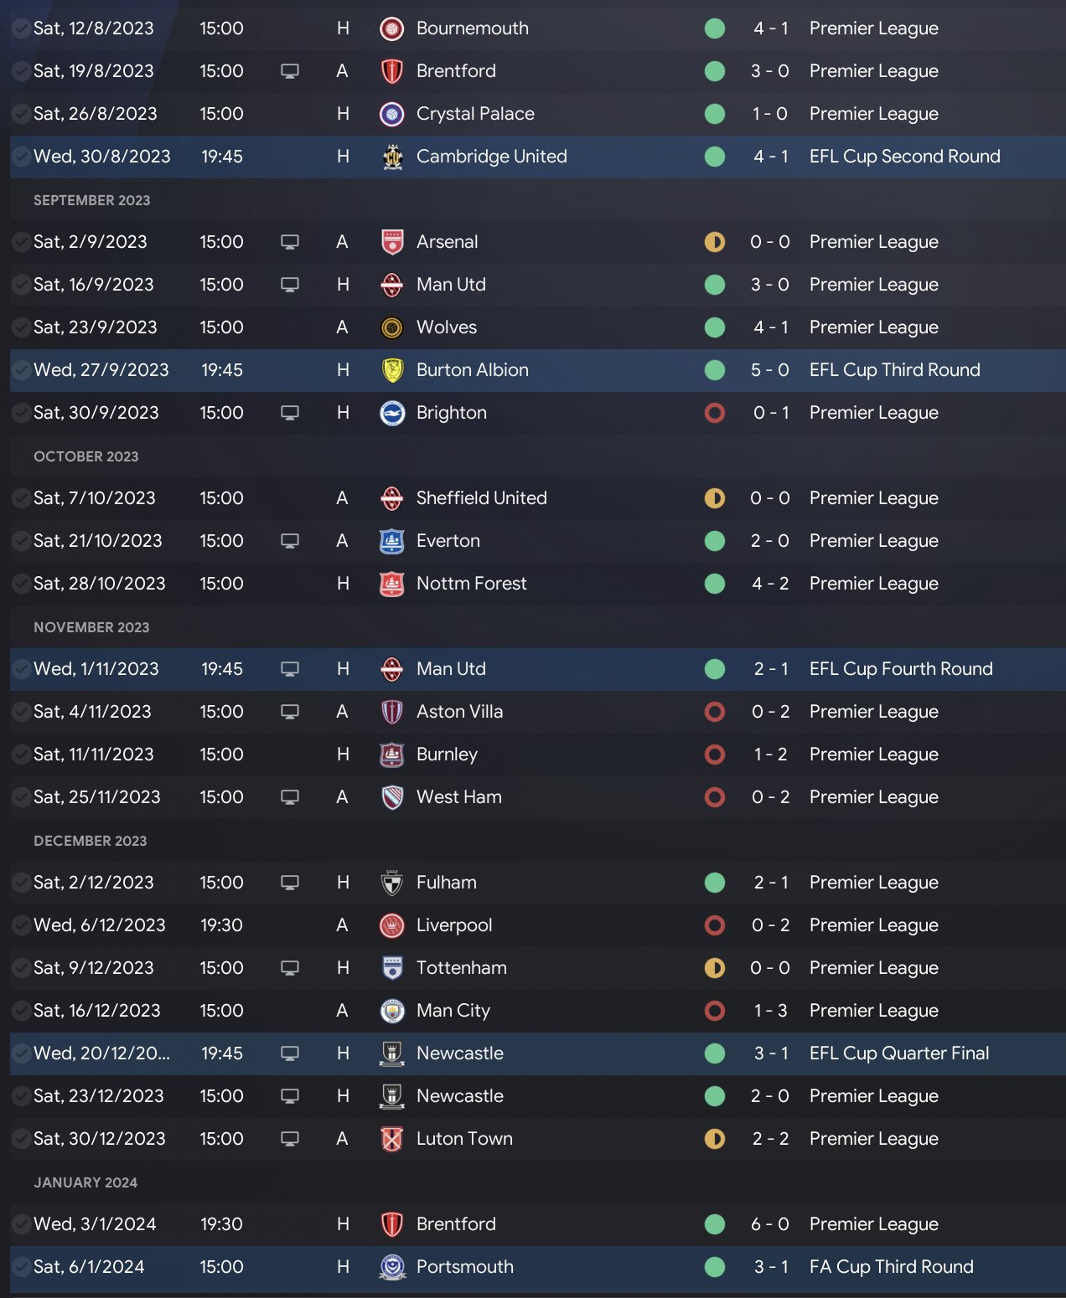Collapse the NOVEMBER 2023 section header
Viewport: 1066px width, 1298px height.
click(91, 627)
